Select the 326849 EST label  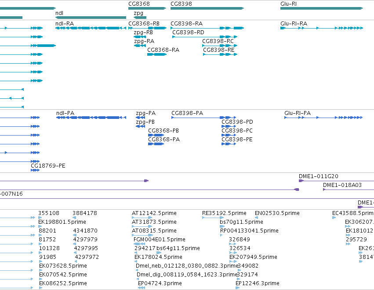[240, 240]
